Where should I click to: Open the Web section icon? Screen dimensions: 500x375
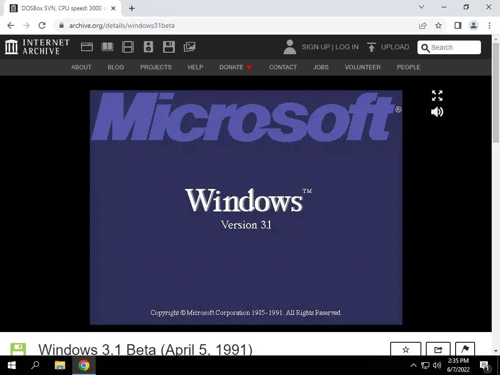87,47
